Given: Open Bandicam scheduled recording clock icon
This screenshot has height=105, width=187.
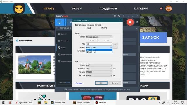Looking at the screenshot, I should coord(119,16).
